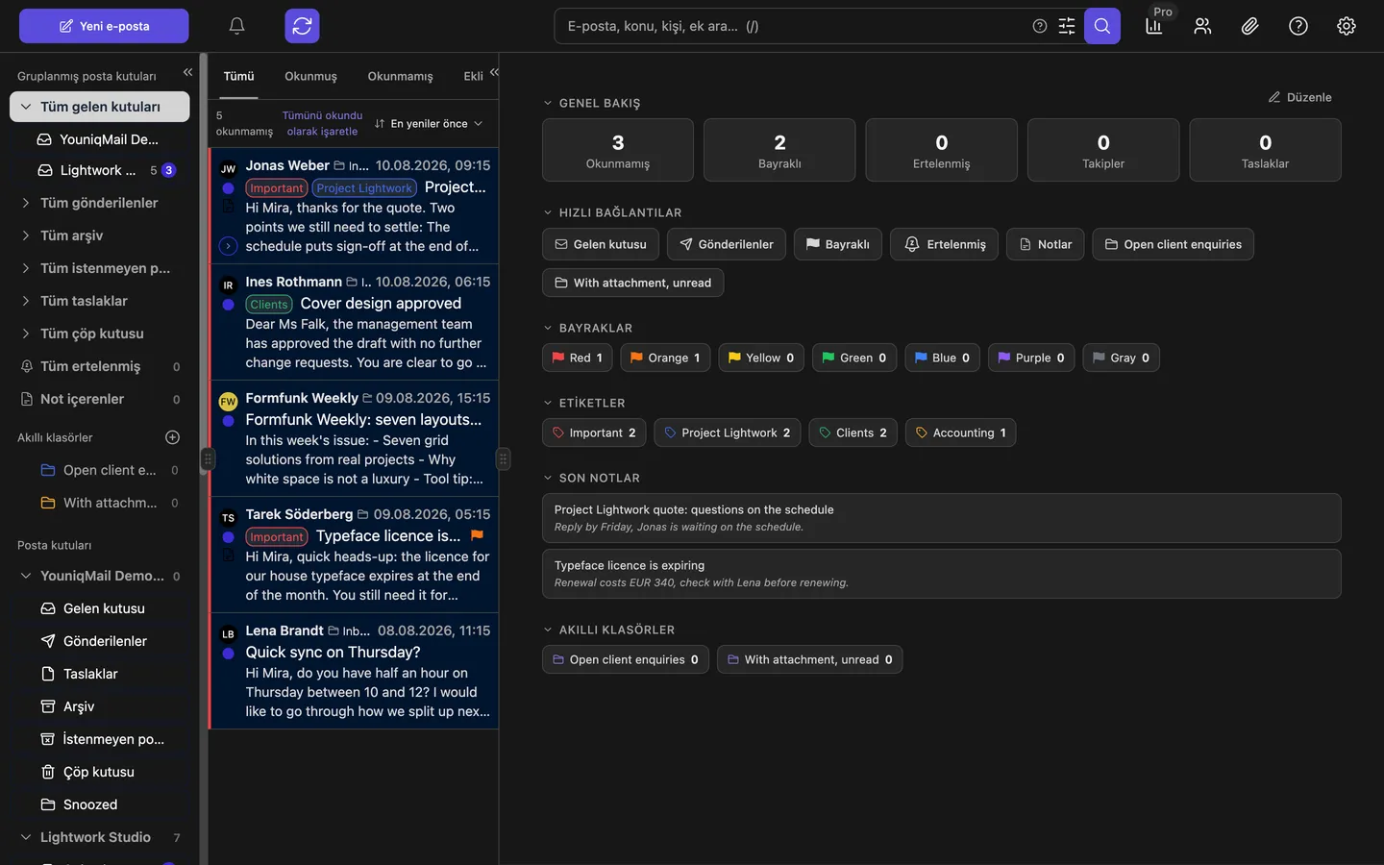Toggle unread dot on Lena Brandt email
Screen dimensions: 1384x865
tap(228, 654)
